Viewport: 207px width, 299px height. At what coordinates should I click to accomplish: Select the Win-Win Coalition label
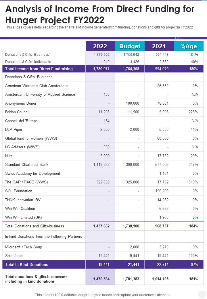point(20,209)
